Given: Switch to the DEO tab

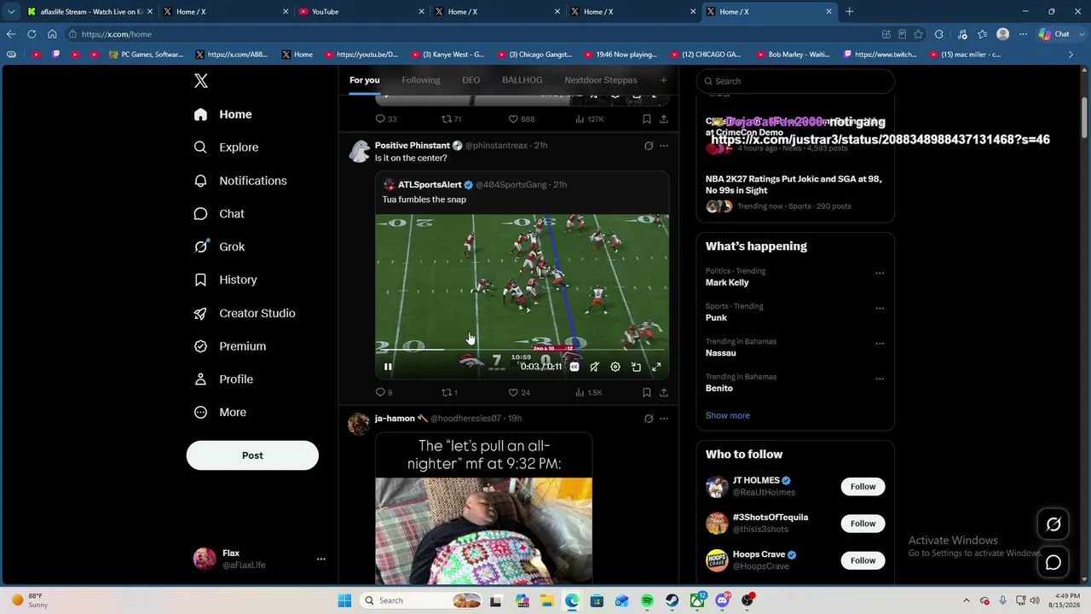Looking at the screenshot, I should point(471,80).
